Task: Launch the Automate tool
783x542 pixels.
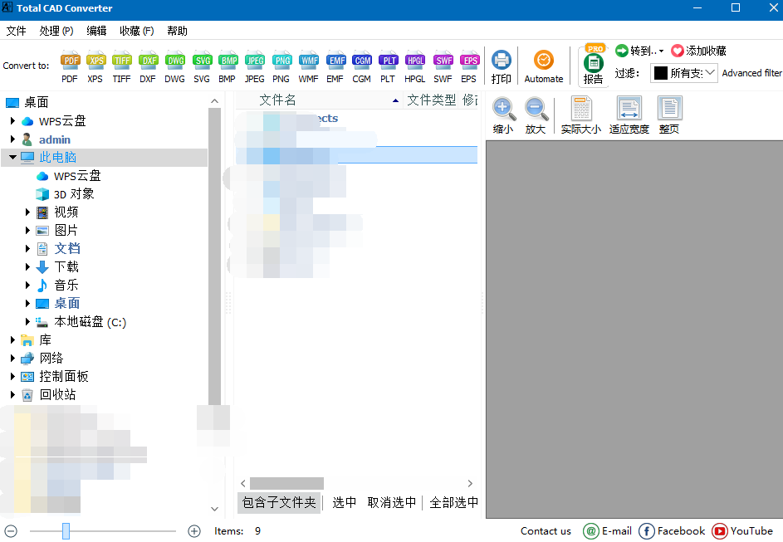Action: point(544,67)
